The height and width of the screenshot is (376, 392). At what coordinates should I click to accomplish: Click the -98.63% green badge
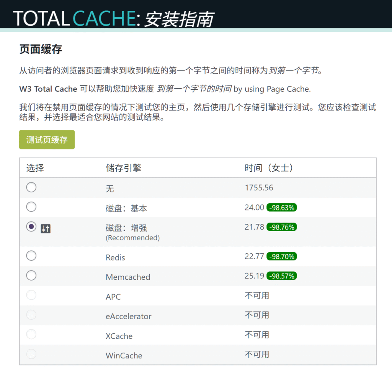tap(282, 208)
